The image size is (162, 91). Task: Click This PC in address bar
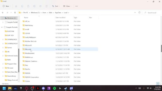(26, 13)
